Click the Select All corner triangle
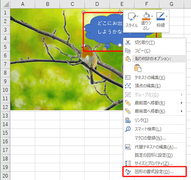 [x=6, y=5]
